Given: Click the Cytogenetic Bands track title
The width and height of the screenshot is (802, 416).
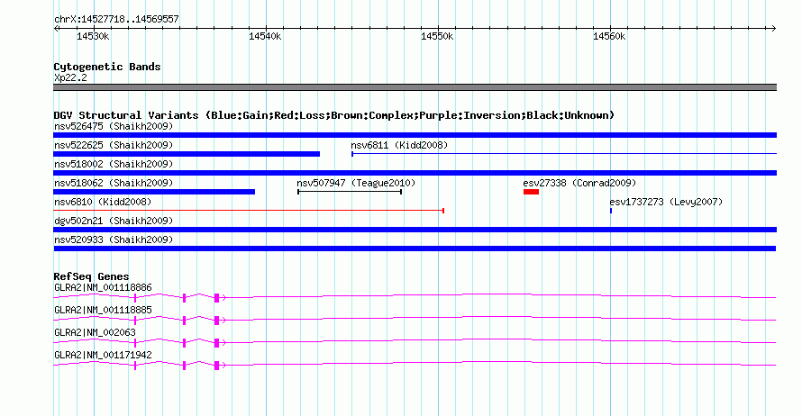Looking at the screenshot, I should (x=107, y=67).
